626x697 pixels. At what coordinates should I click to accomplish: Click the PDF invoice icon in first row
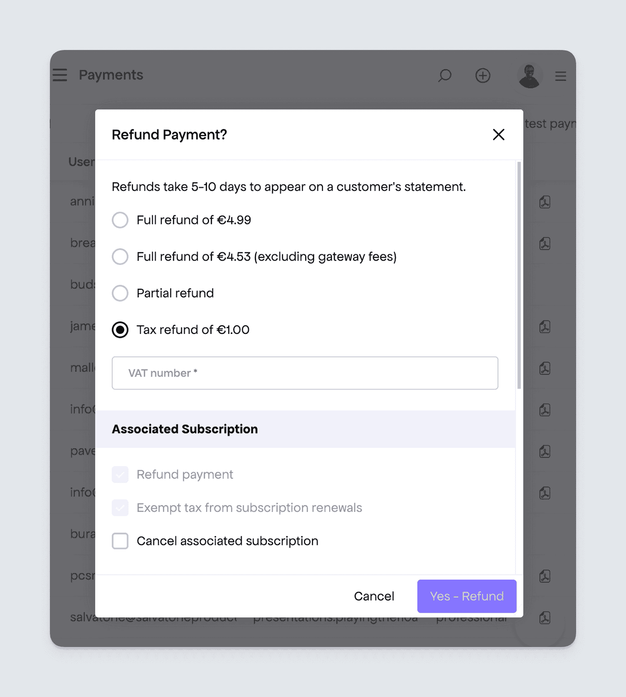545,202
